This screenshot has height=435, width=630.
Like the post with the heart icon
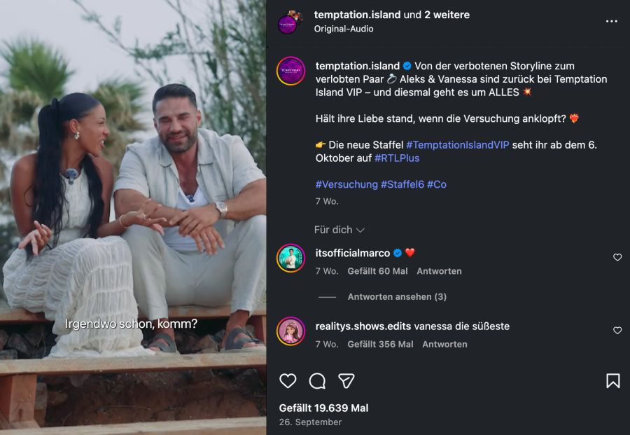pyautogui.click(x=288, y=380)
